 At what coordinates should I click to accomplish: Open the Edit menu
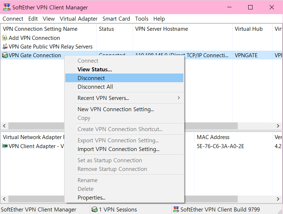coord(33,19)
